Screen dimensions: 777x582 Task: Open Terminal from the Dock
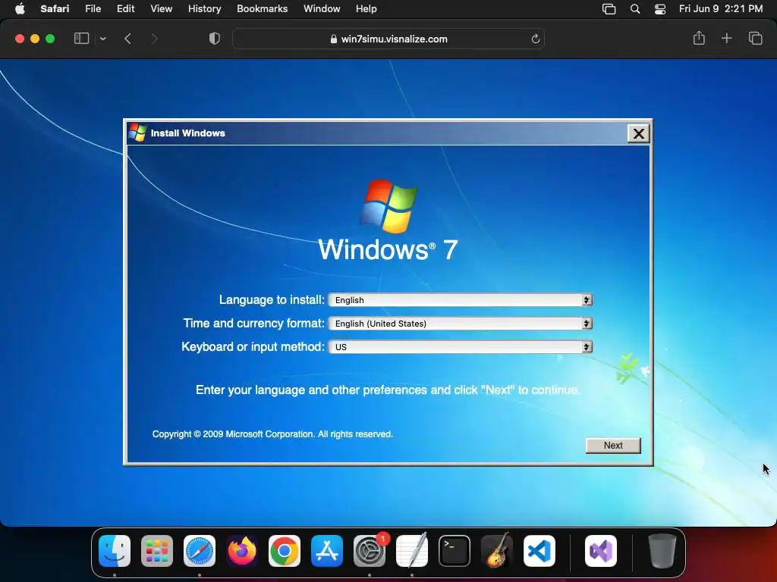pos(455,551)
